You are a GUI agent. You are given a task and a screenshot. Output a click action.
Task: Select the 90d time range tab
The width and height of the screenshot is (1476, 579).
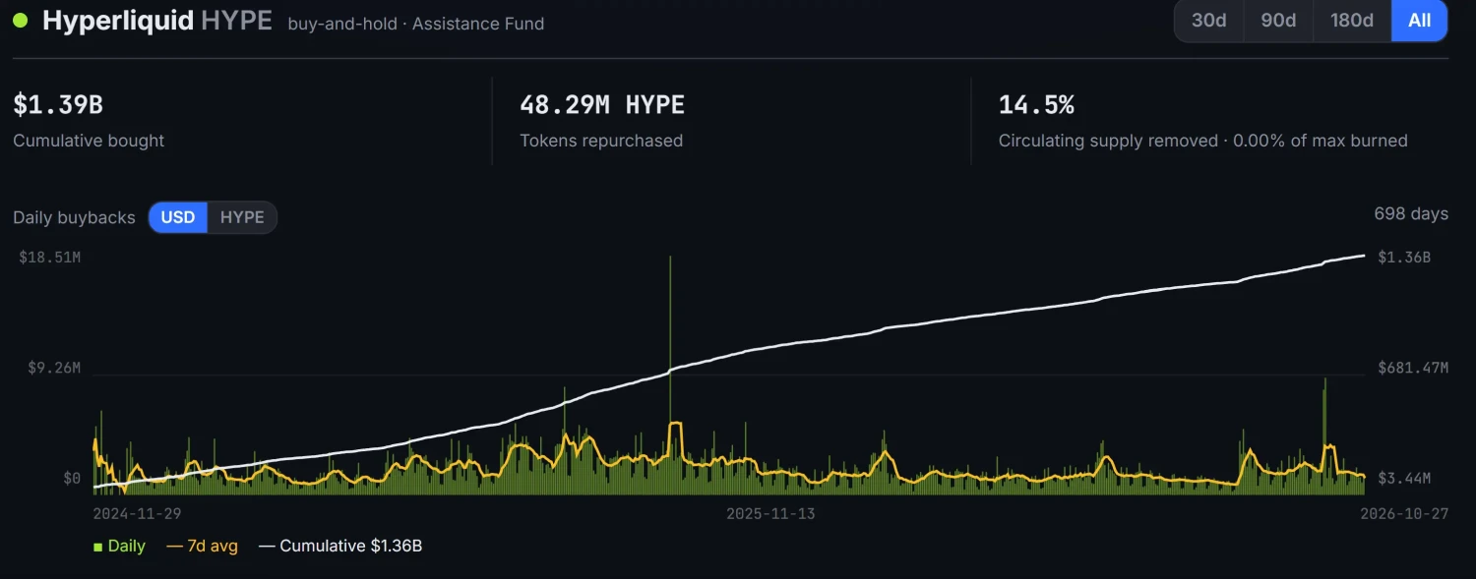point(1278,21)
